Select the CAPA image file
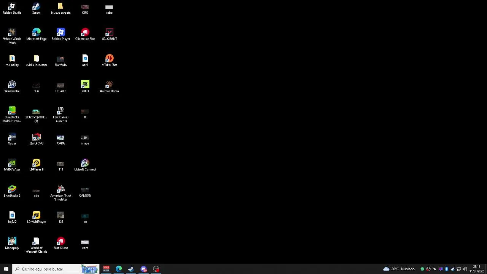The height and width of the screenshot is (274, 487). click(x=60, y=139)
